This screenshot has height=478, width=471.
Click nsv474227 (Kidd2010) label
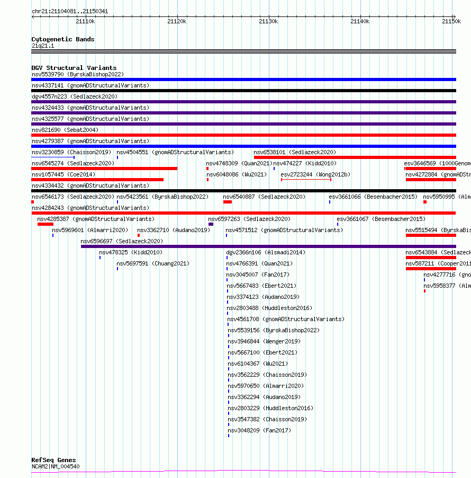(305, 163)
